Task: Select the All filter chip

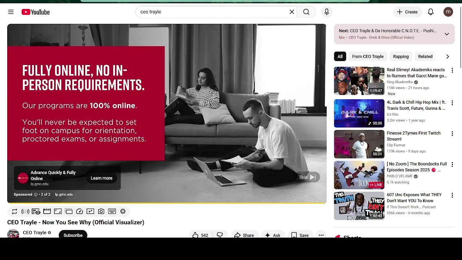Action: (340, 56)
